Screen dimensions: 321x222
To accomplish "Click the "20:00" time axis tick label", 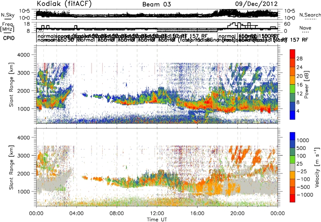I will 238,214.
